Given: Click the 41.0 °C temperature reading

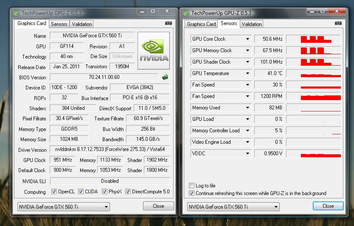Looking at the screenshot, I should [x=269, y=73].
